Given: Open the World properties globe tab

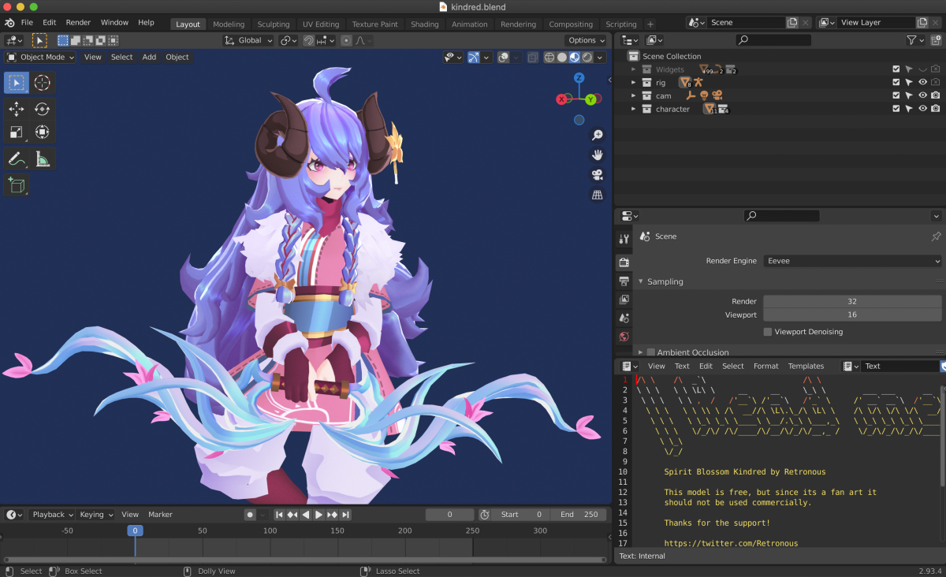Looking at the screenshot, I should (x=624, y=337).
